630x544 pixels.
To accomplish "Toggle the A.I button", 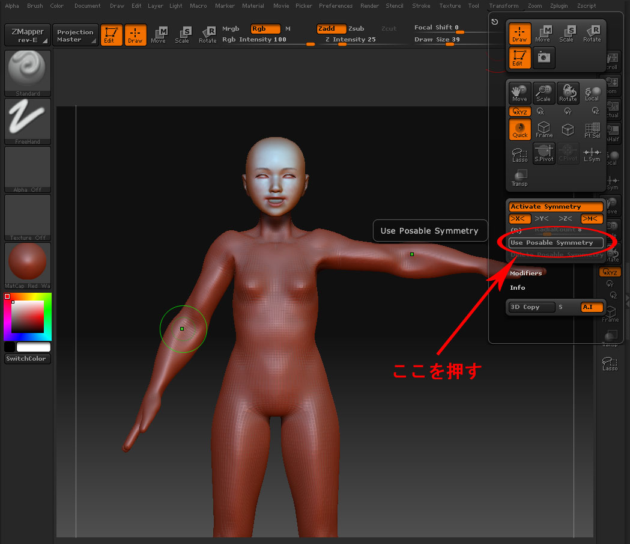I will point(592,307).
